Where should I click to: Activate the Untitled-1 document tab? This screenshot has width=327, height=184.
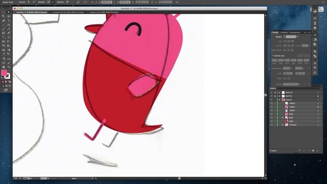[x=31, y=12]
